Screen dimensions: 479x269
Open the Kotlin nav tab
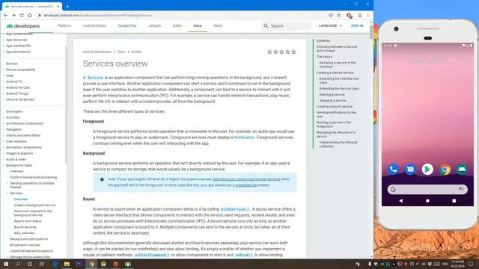coord(177,25)
